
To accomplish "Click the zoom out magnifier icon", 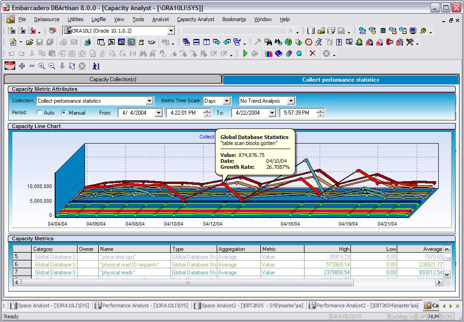I will point(52,66).
